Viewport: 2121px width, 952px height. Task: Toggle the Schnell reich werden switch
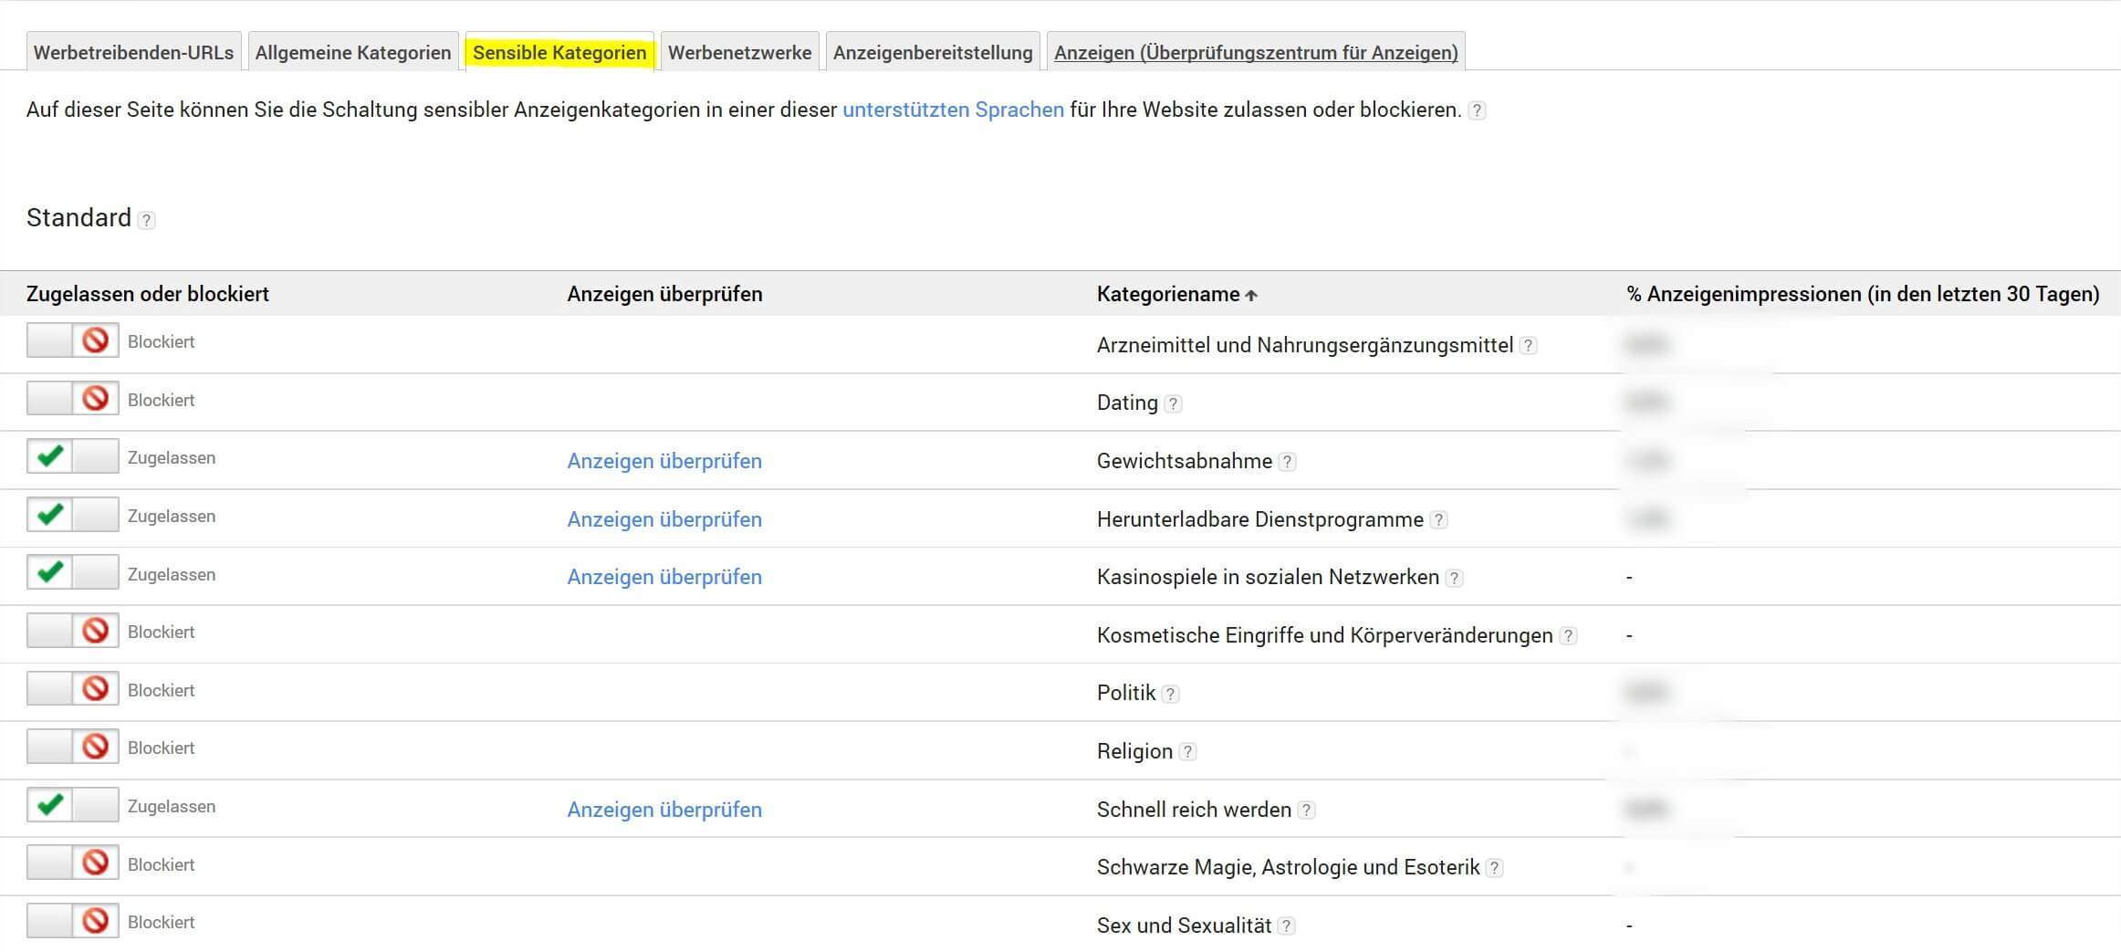73,805
